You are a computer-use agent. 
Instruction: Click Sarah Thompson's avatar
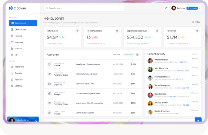[150, 86]
